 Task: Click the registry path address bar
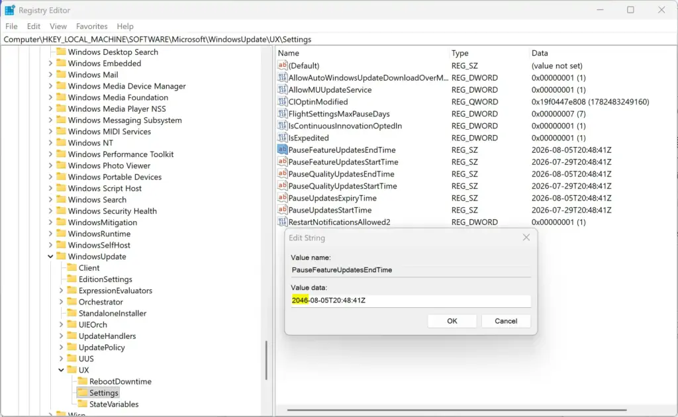339,39
